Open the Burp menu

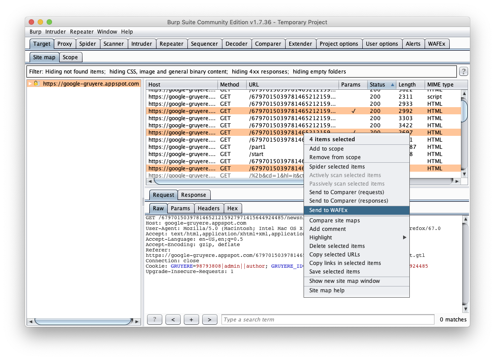[35, 31]
